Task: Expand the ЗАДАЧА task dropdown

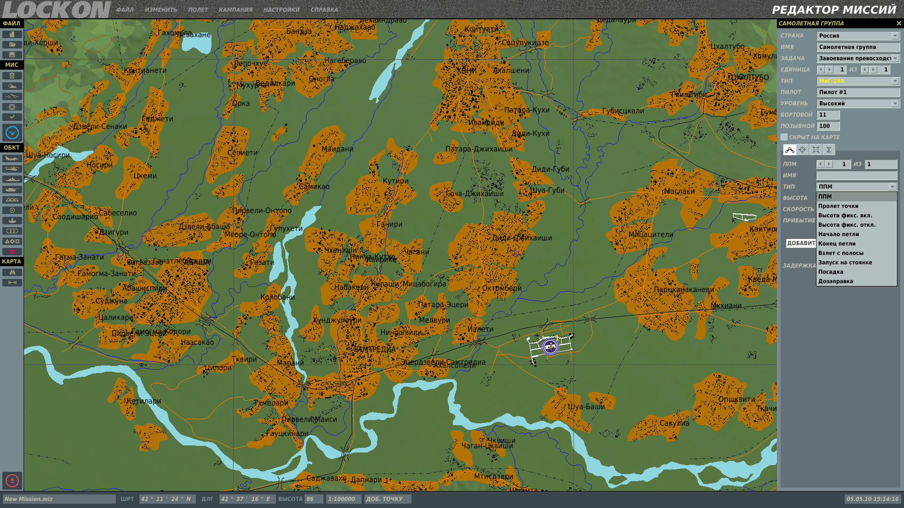Action: click(895, 58)
